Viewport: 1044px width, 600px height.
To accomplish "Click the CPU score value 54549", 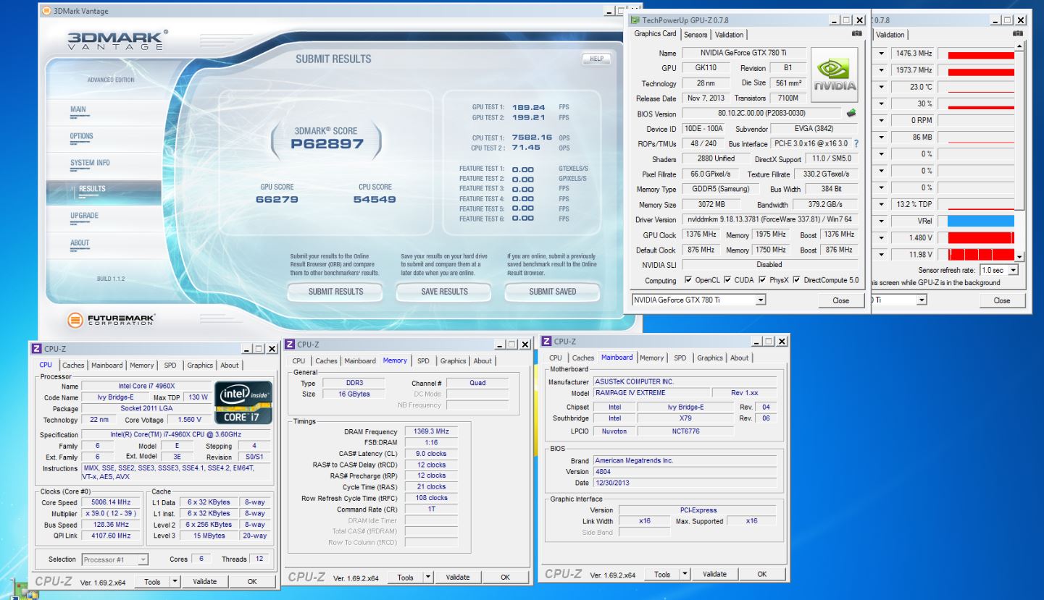I will [375, 200].
